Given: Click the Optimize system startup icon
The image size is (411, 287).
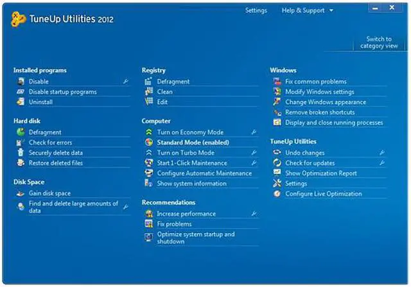Looking at the screenshot, I should (148, 238).
